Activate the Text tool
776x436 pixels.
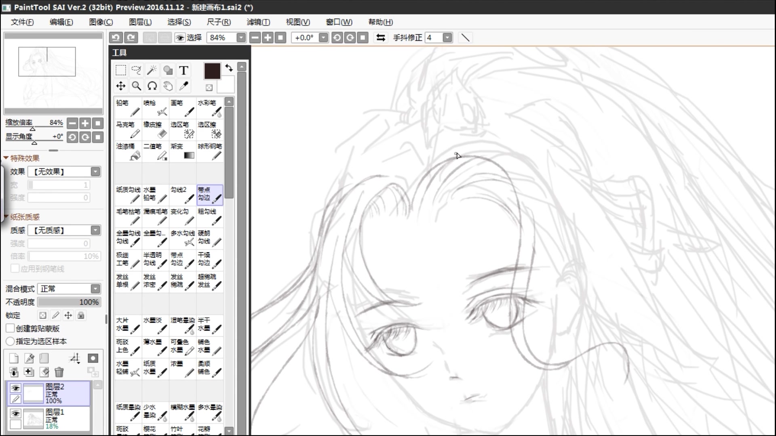(183, 70)
